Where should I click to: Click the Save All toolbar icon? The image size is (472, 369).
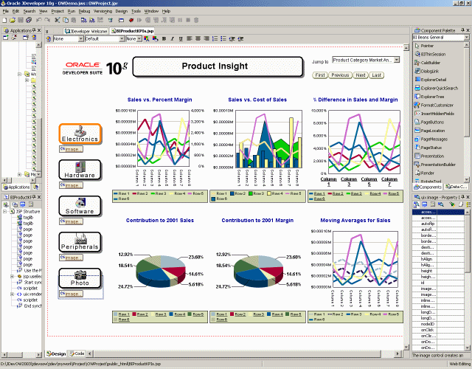pos(29,20)
